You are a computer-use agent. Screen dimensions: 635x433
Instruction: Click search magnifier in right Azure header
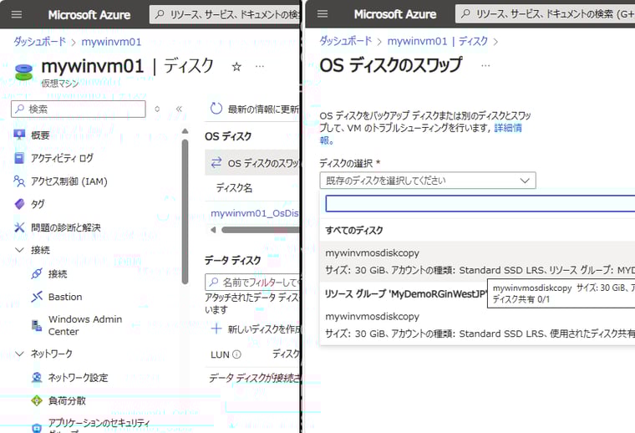pyautogui.click(x=465, y=13)
